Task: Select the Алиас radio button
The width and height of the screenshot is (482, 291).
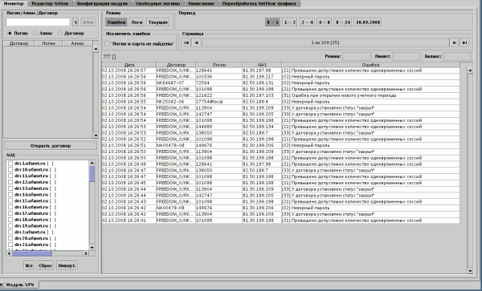Action: point(35,33)
